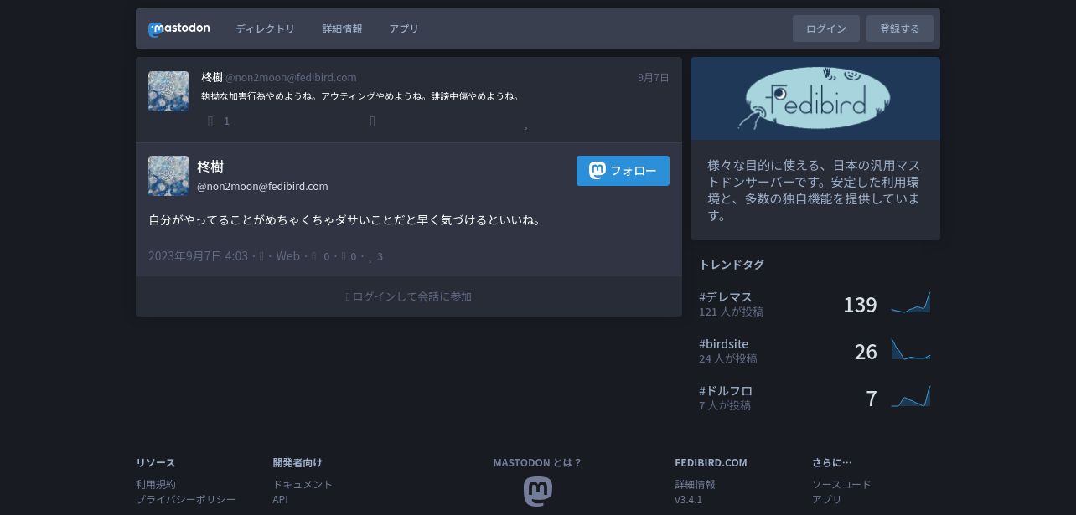This screenshot has width=1076, height=515.
Task: Click the #ドルフロ trend sparkline chart
Action: click(911, 397)
